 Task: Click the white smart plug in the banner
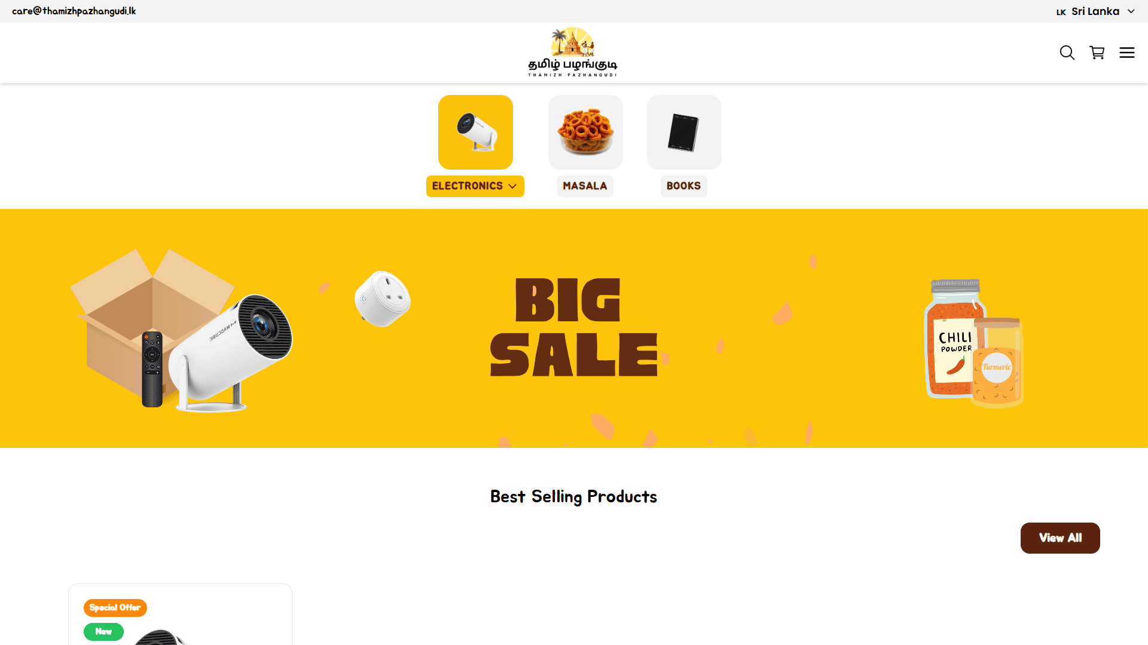coord(383,299)
